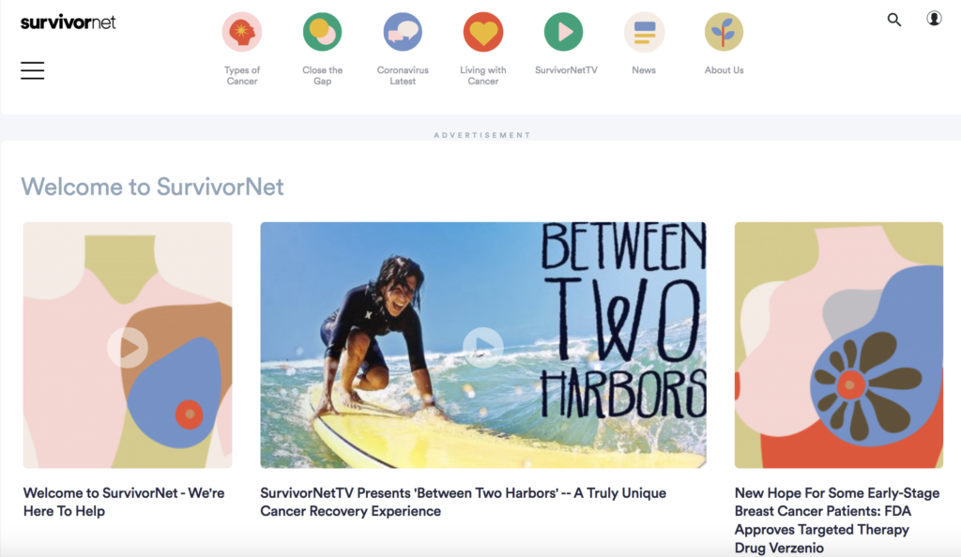The image size is (961, 557).
Task: Select the Coronavirus Latest chat icon
Action: pyautogui.click(x=403, y=32)
